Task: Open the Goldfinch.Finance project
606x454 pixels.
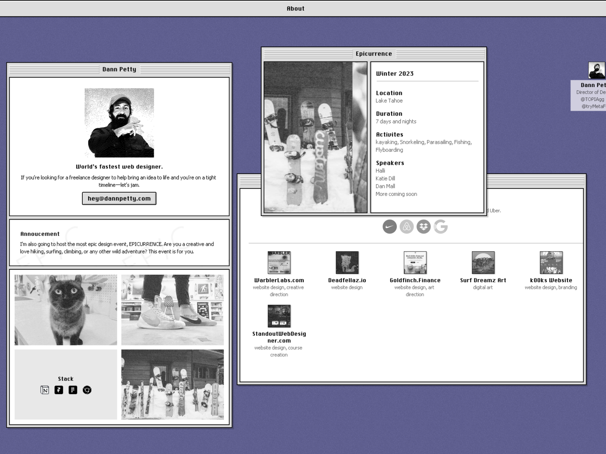Action: 415,263
